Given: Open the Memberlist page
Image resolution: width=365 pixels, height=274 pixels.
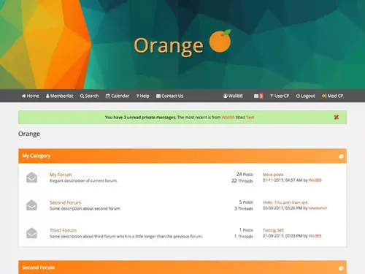Looking at the screenshot, I should point(60,96).
